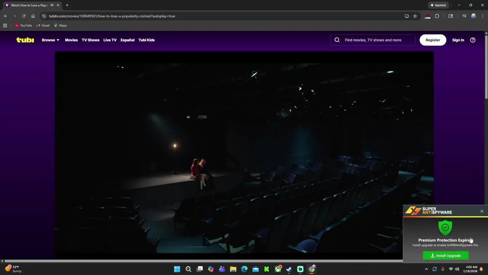
Task: Open the Chrome profile avatar
Action: pos(474,16)
